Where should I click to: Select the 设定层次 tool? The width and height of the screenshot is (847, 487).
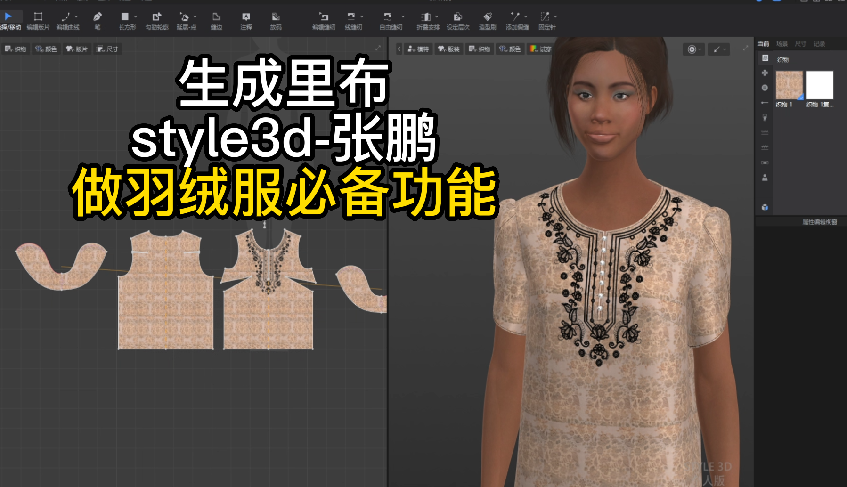(458, 21)
